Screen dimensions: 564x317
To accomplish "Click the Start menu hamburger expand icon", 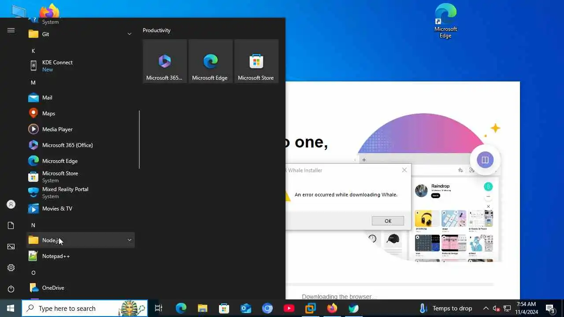I will coord(11,30).
